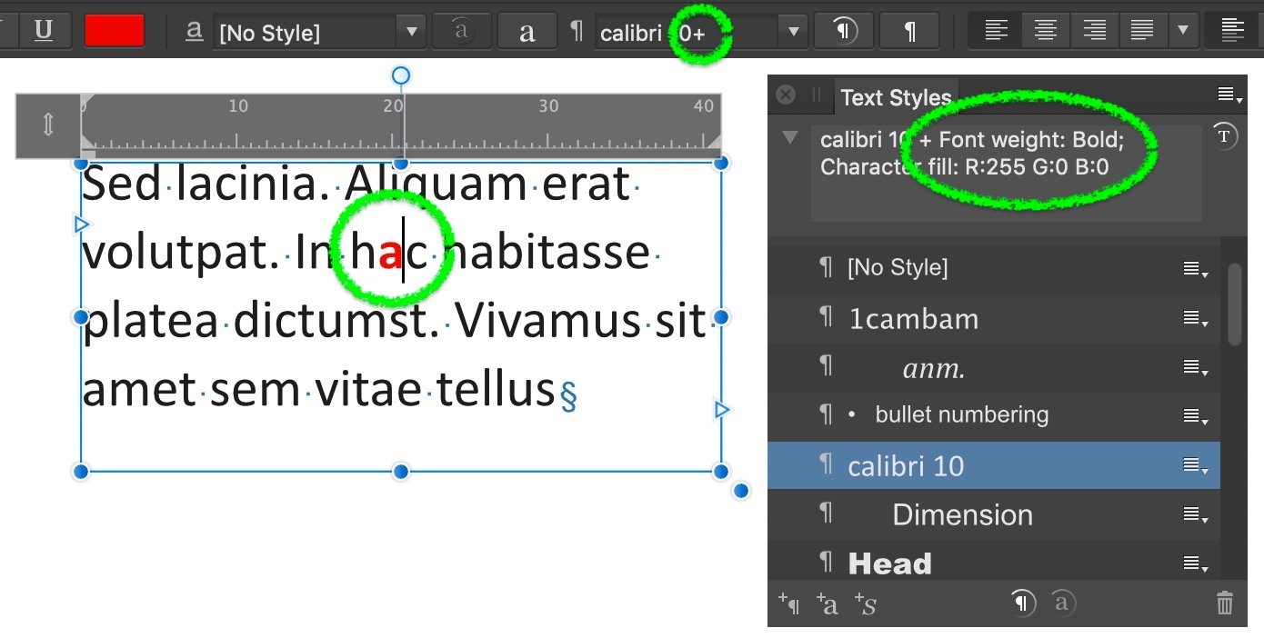Open options for the Dimension style
1264x638 pixels.
tap(1195, 514)
